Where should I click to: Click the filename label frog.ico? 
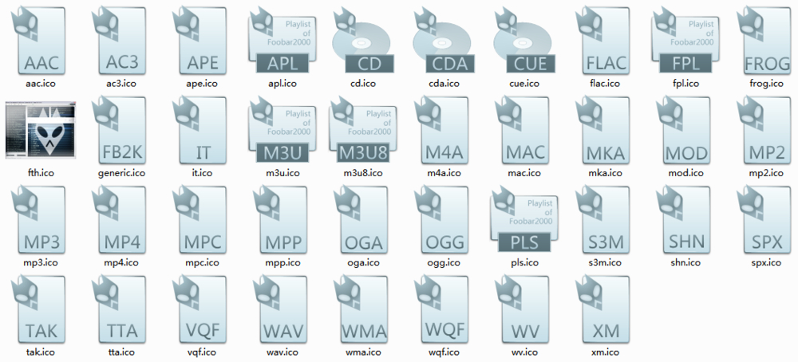[x=767, y=84]
